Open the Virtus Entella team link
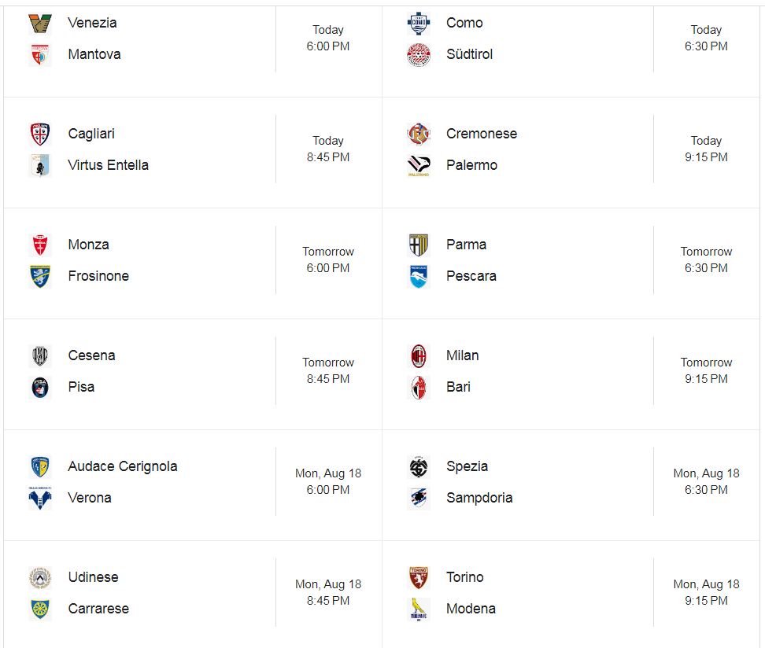Screen dimensions: 765x648 click(x=109, y=165)
